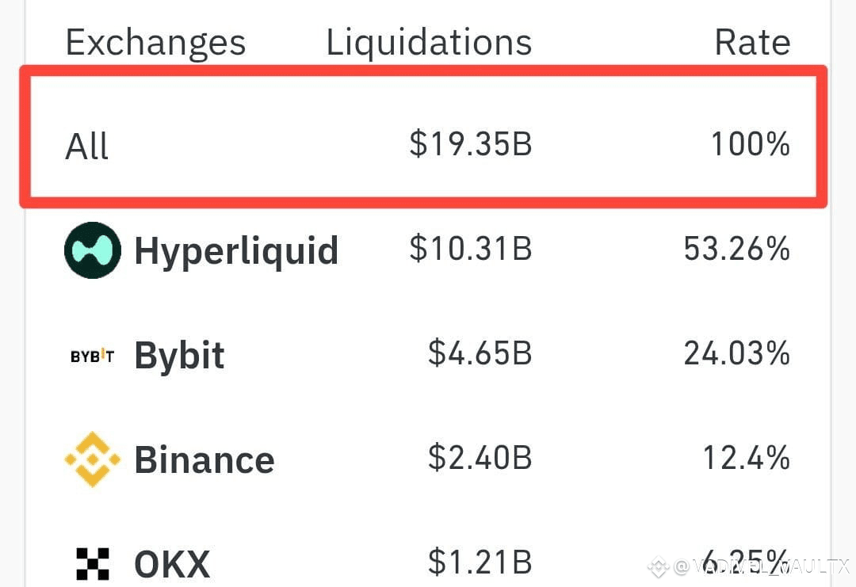Click the Bybit logo icon
This screenshot has height=587, width=856.
pos(92,356)
